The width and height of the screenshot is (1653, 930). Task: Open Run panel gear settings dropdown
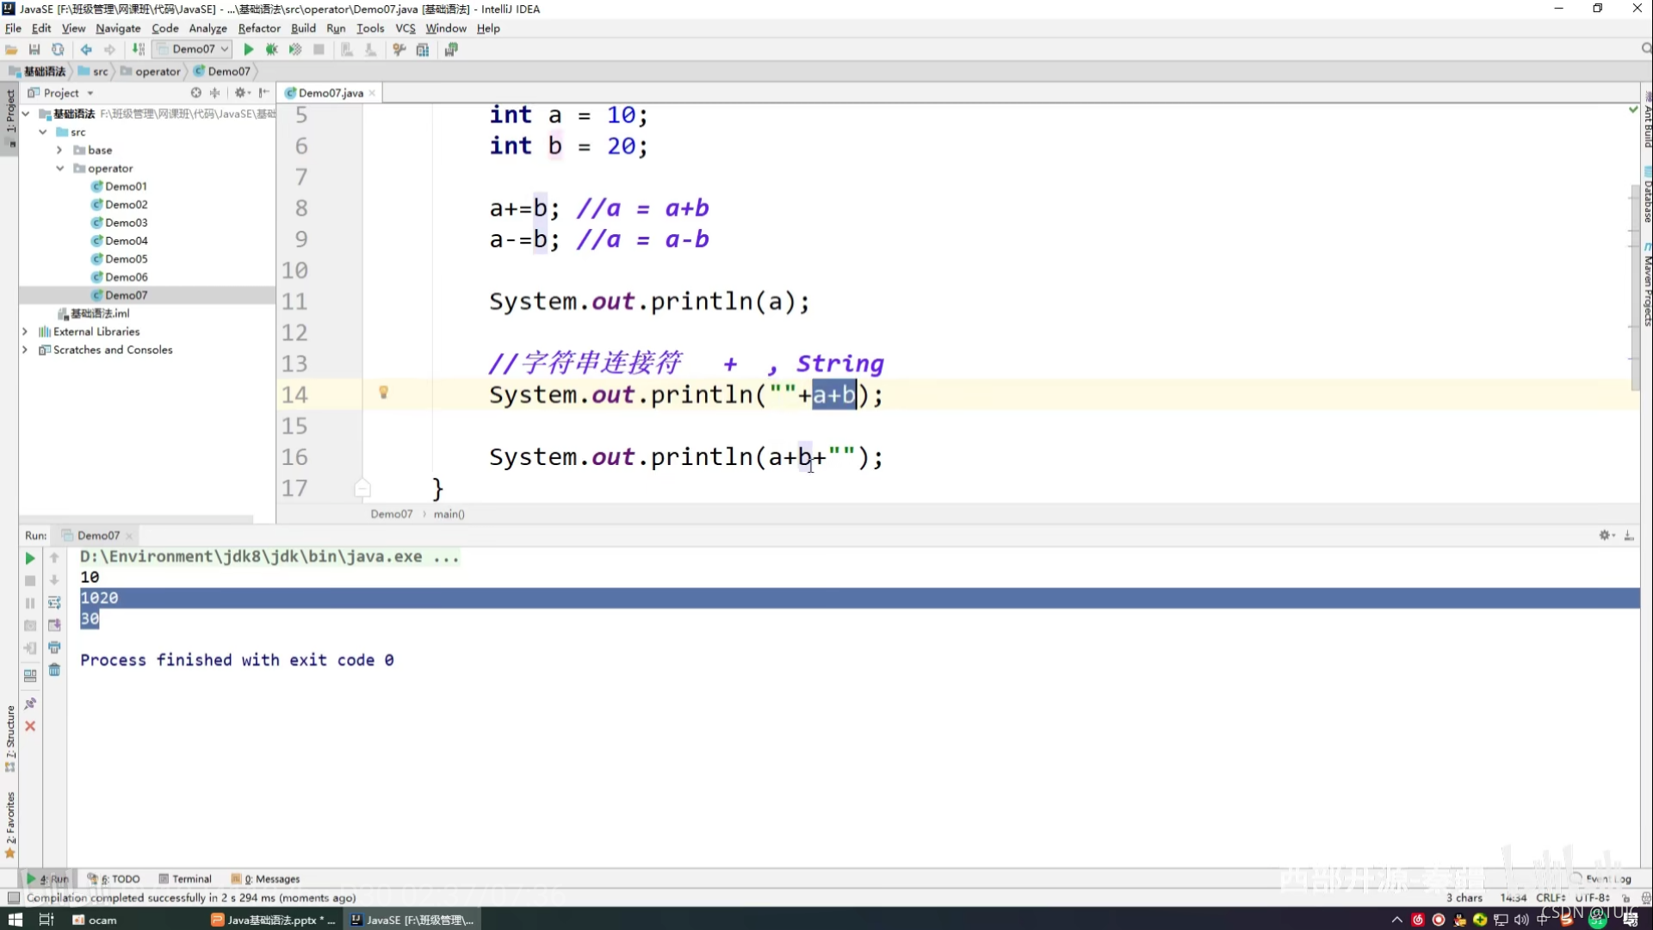1607,536
